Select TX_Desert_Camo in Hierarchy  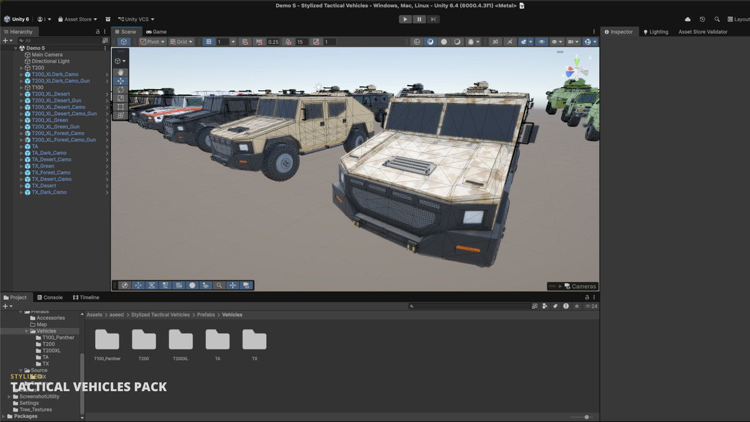(52, 179)
